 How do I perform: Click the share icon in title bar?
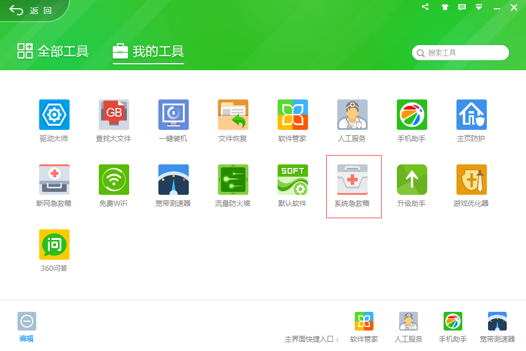click(x=425, y=6)
